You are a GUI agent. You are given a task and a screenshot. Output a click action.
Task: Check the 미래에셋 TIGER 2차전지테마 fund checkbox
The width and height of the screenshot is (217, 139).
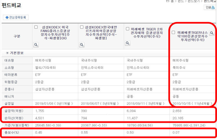pos(128,29)
